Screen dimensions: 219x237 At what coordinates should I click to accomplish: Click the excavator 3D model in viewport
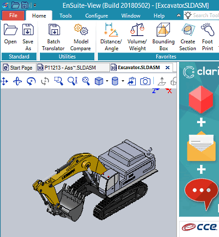coord(95,180)
